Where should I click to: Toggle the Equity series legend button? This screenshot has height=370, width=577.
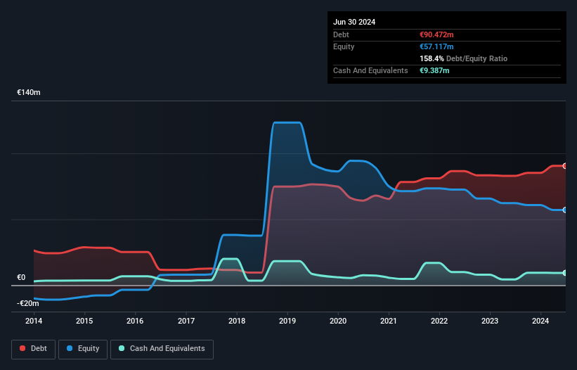point(83,349)
